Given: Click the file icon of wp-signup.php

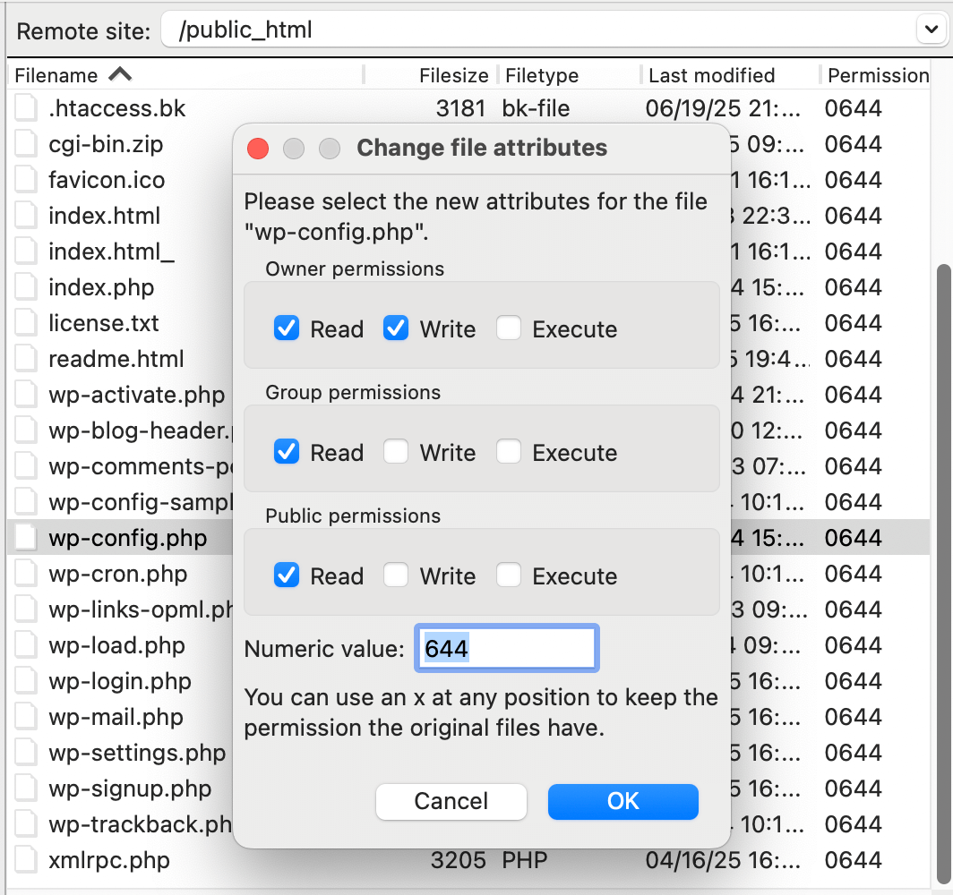Looking at the screenshot, I should coord(26,788).
